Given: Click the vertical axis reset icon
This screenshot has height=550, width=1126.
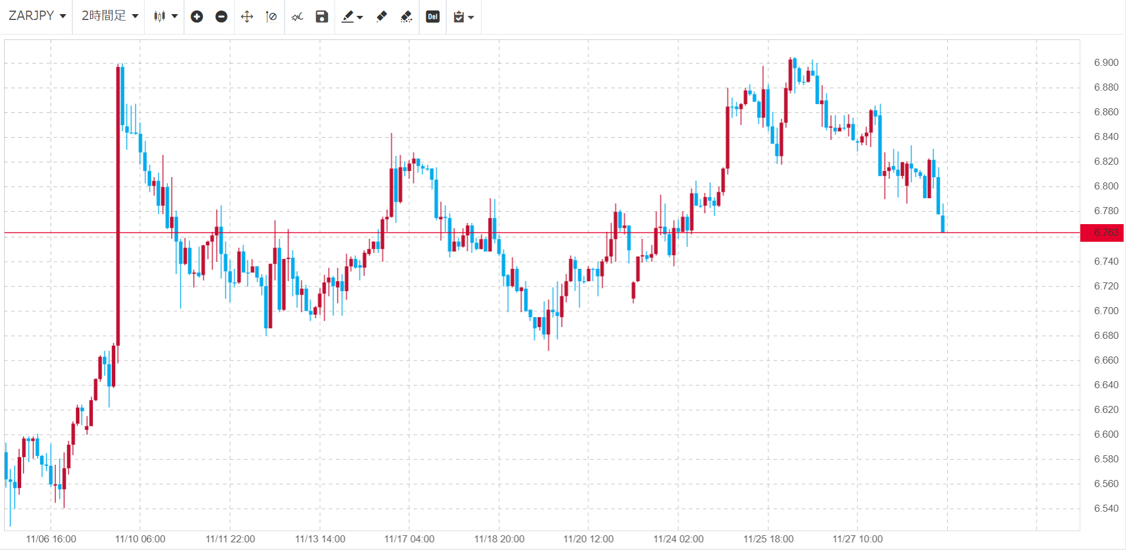Looking at the screenshot, I should (271, 16).
